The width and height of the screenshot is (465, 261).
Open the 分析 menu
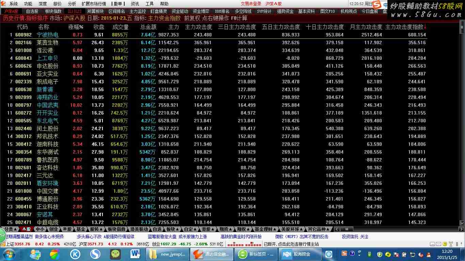tap(72, 4)
